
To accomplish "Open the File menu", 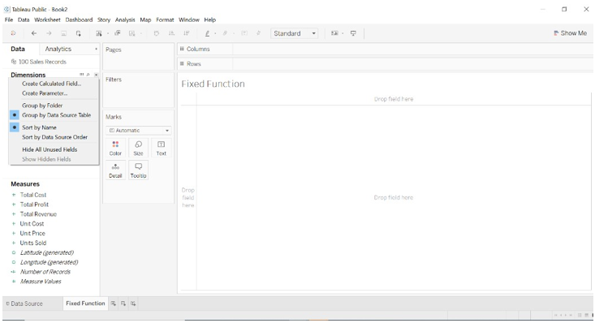I will coord(9,19).
